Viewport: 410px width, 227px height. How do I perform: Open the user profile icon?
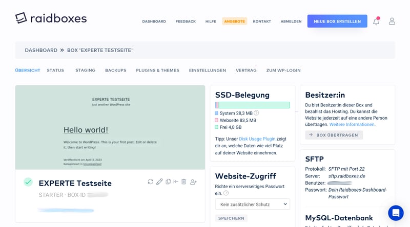coord(392,21)
